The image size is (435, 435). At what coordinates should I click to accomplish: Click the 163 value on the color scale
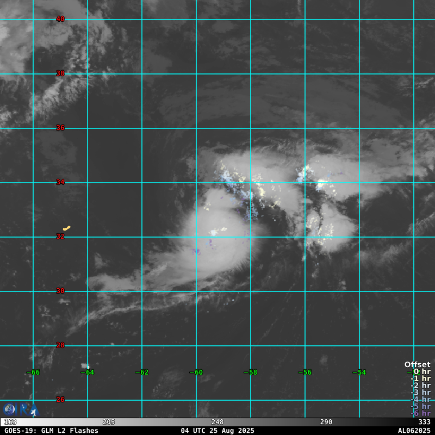(10, 422)
